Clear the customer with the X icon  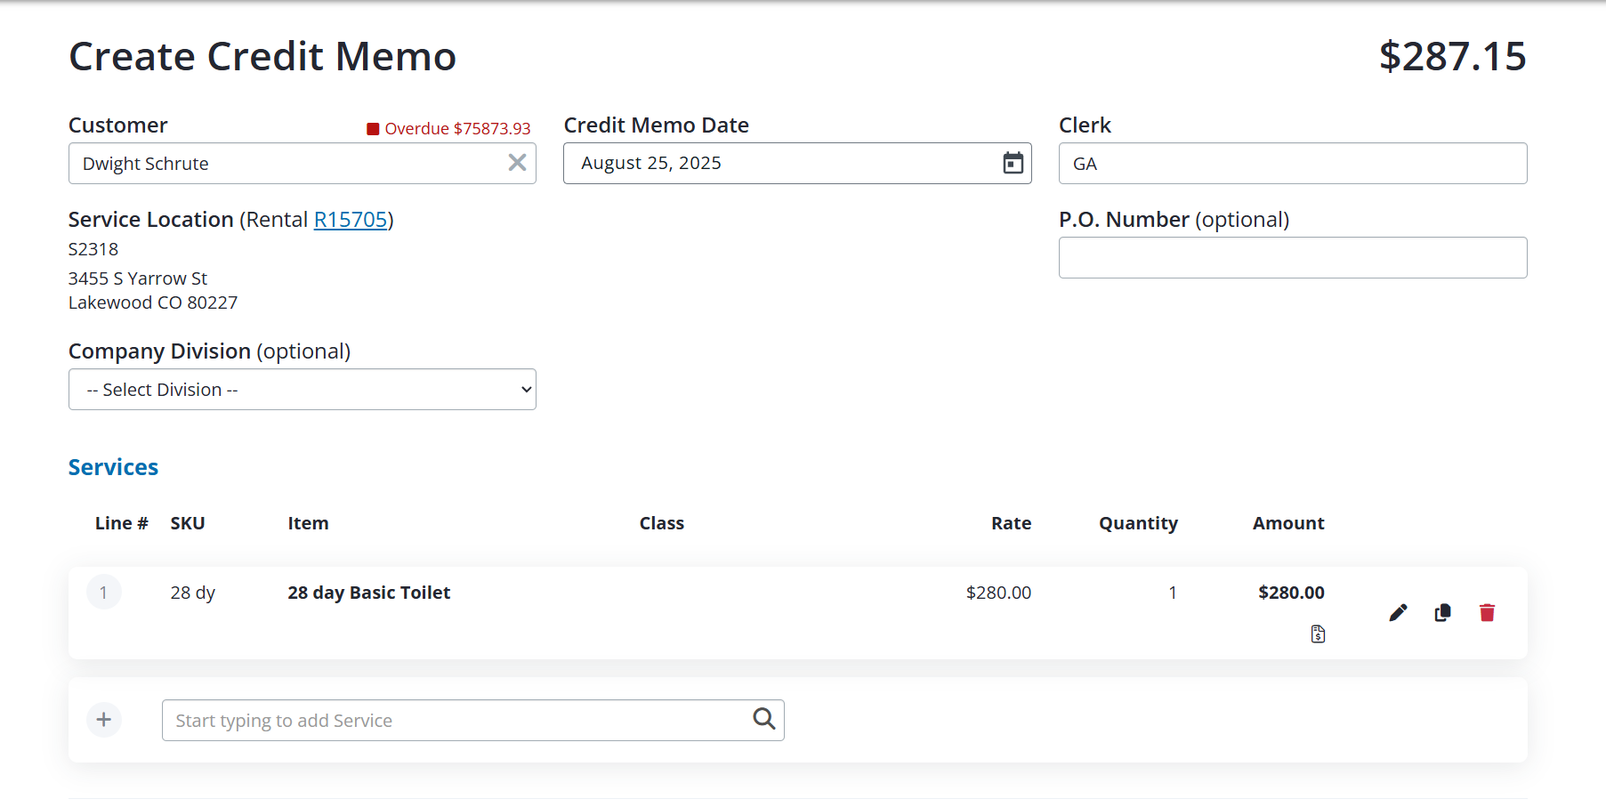517,163
